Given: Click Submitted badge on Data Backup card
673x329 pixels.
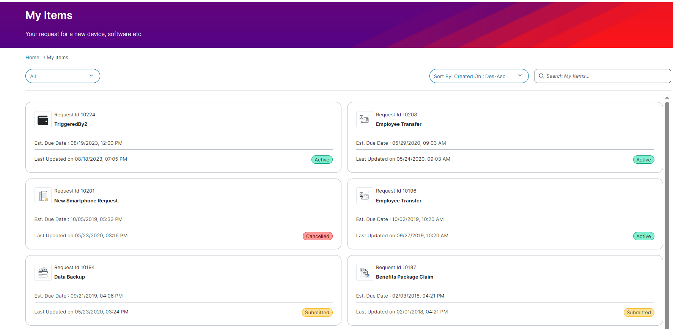Looking at the screenshot, I should 317,313.
